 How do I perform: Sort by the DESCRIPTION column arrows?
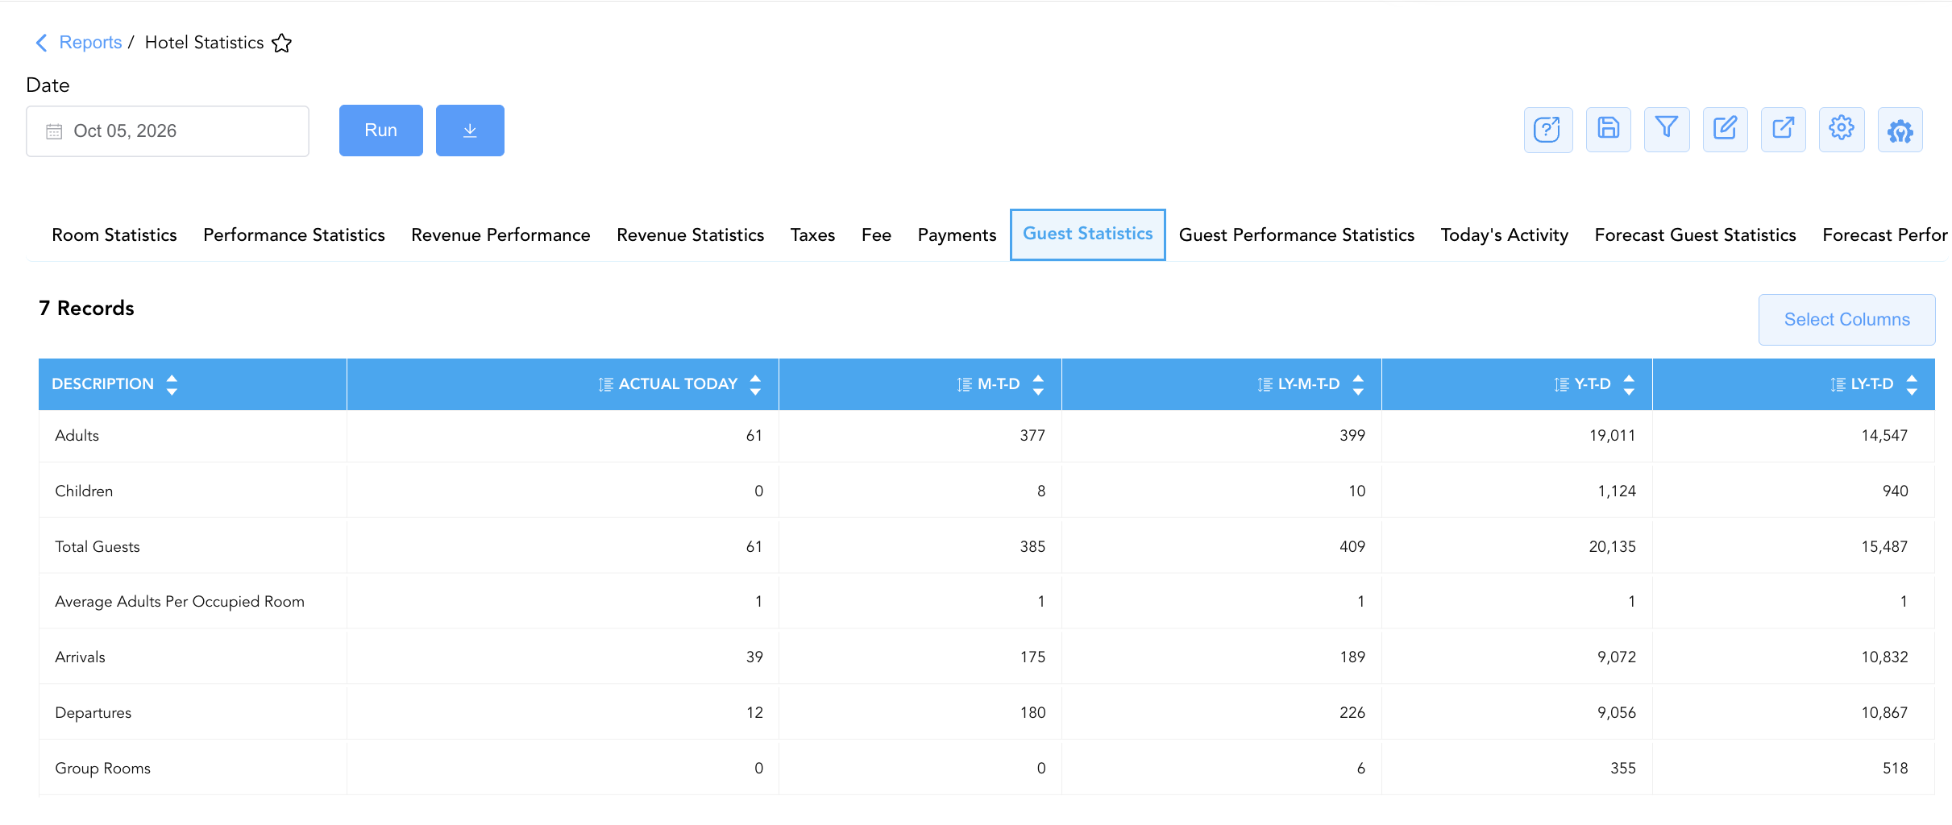click(x=172, y=384)
